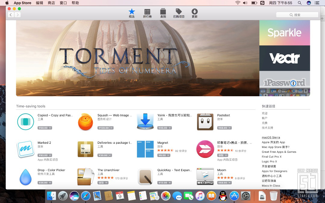Open The Unarchiver box icon
The image size is (325, 203).
(x=85, y=177)
